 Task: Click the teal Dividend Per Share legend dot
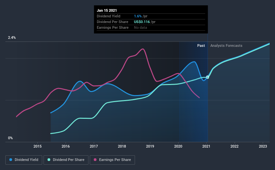[49, 160]
